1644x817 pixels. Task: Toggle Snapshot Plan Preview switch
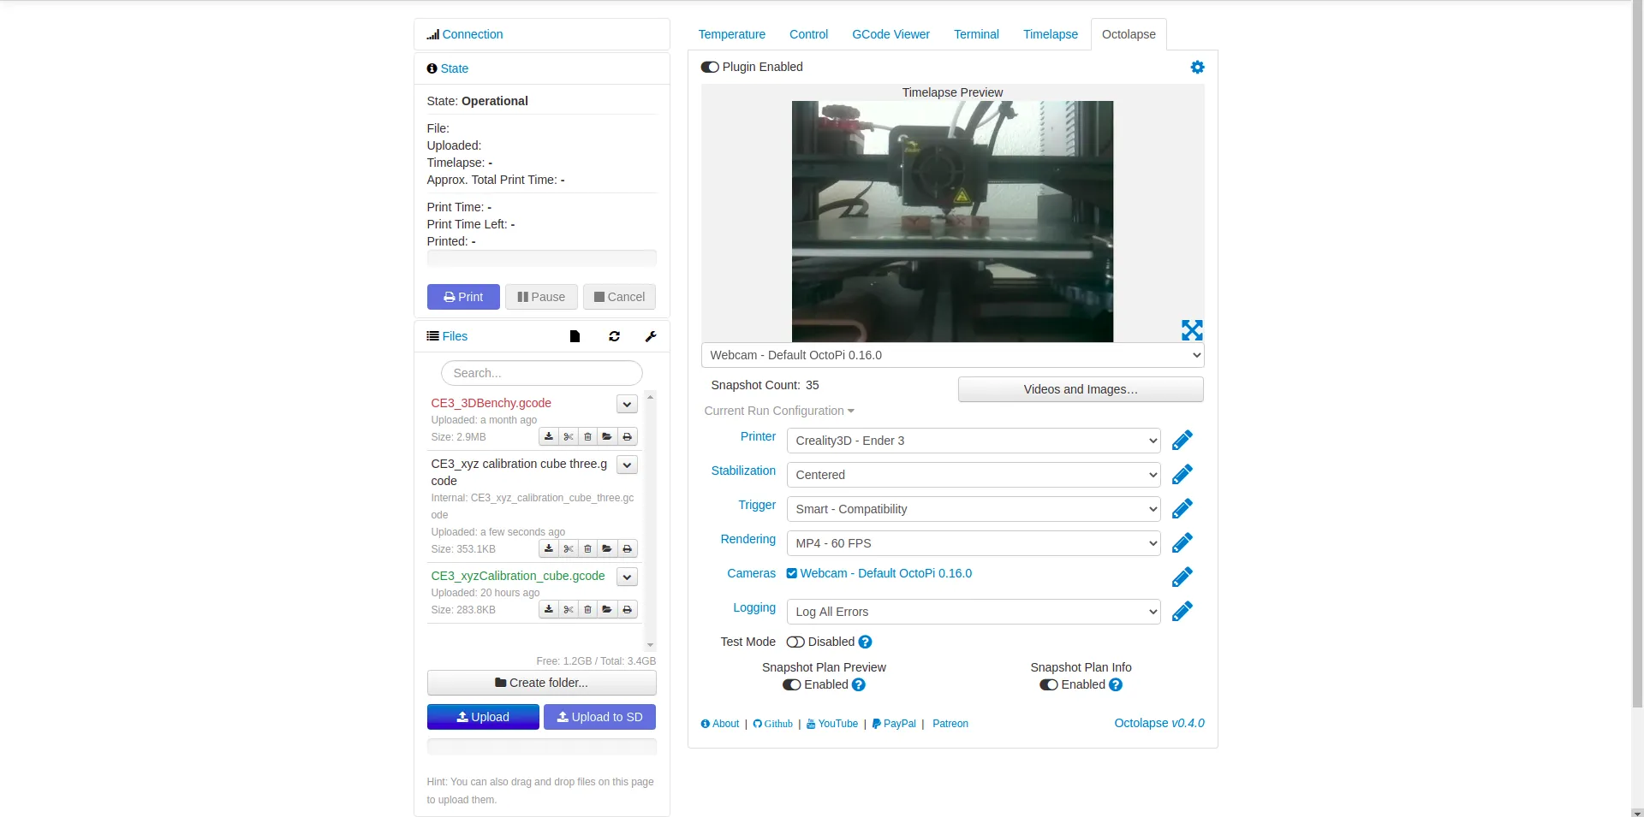pyautogui.click(x=791, y=684)
